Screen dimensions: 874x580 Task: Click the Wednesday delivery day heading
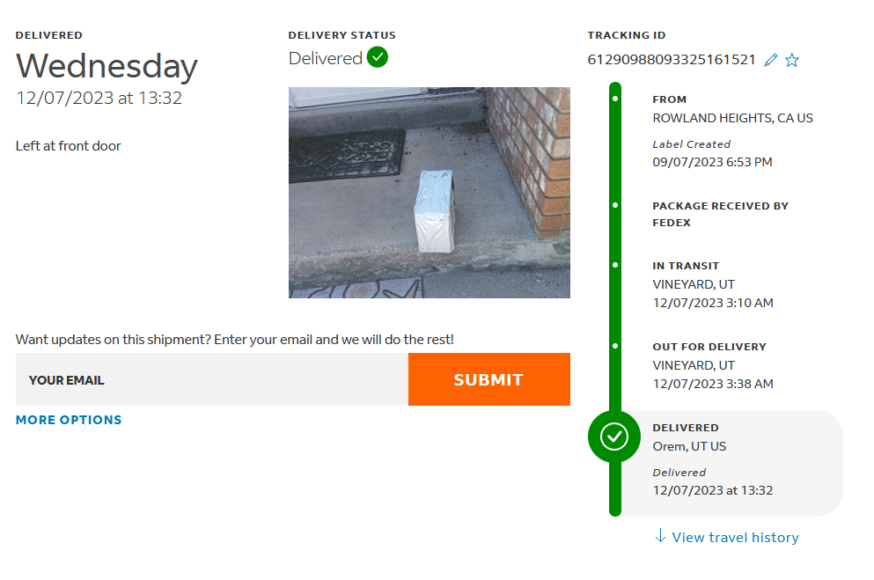(x=107, y=67)
